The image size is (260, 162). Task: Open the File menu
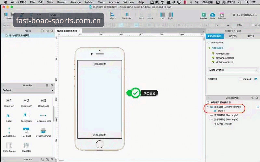pyautogui.click(x=32, y=2)
